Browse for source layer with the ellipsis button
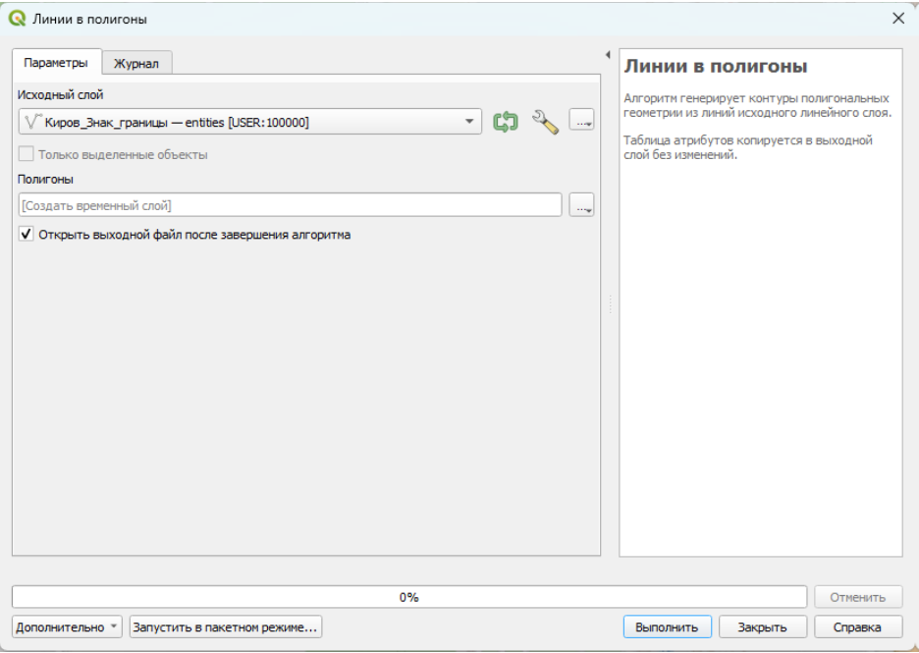Screen dimensions: 919x653 point(582,122)
